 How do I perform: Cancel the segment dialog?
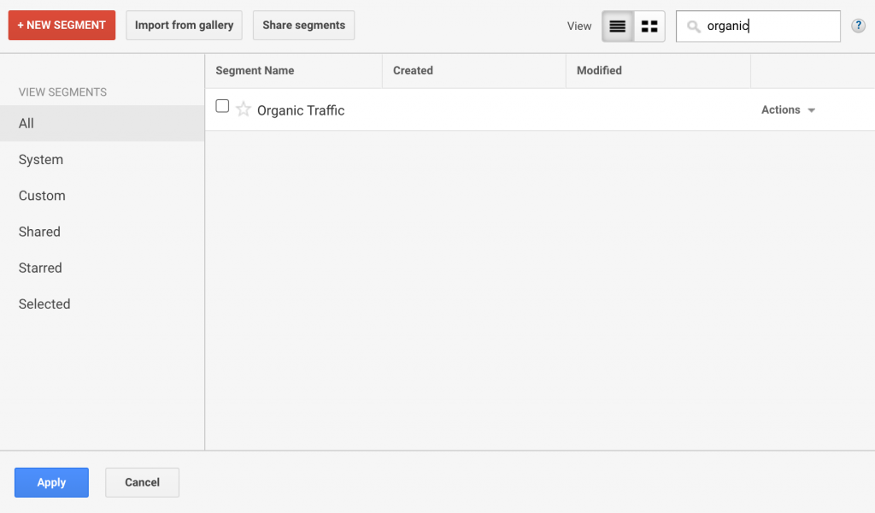click(x=143, y=482)
